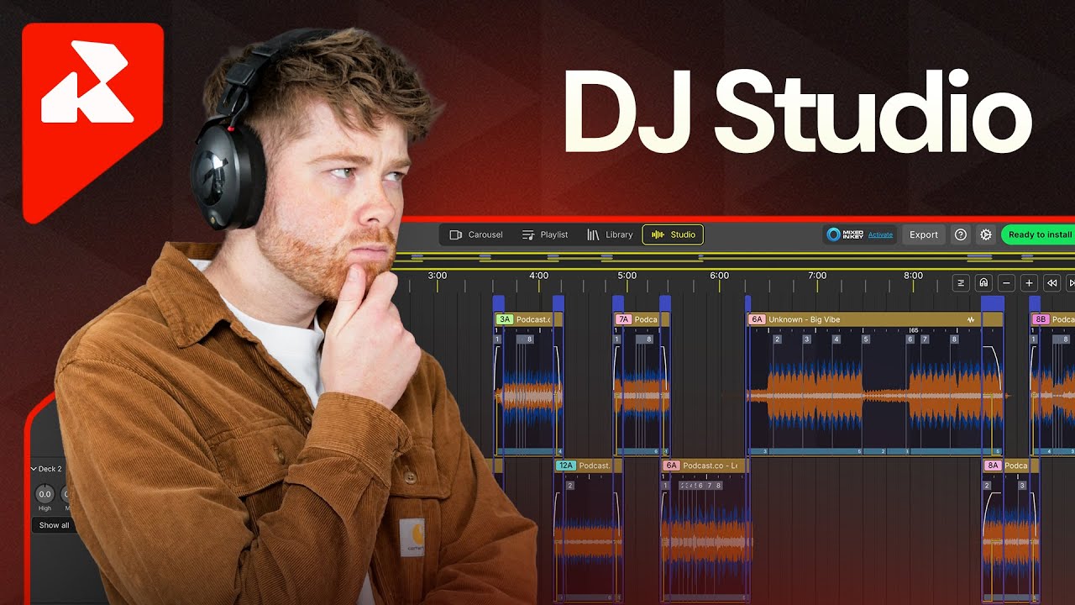
Task: Open the help question mark icon
Action: tap(961, 235)
